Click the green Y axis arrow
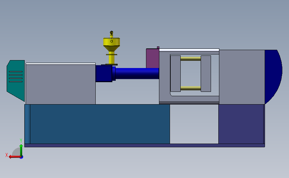This screenshot has height=178, width=289. (x=21, y=150)
